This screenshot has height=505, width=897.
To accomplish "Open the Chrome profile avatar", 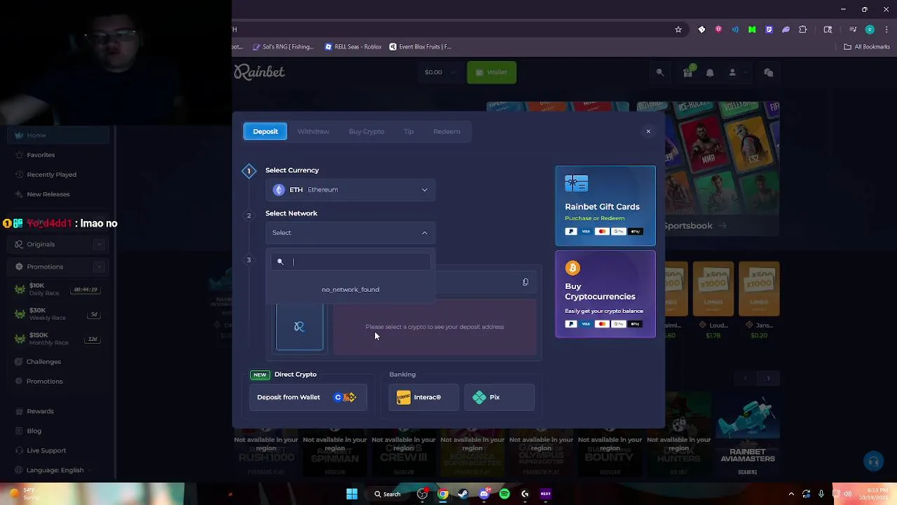I will (870, 29).
